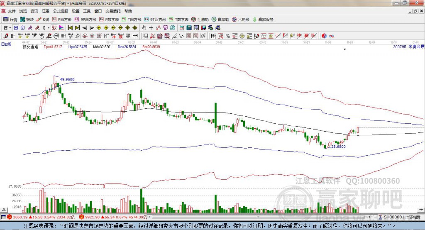Click the calendar date icon

click(x=182, y=28)
